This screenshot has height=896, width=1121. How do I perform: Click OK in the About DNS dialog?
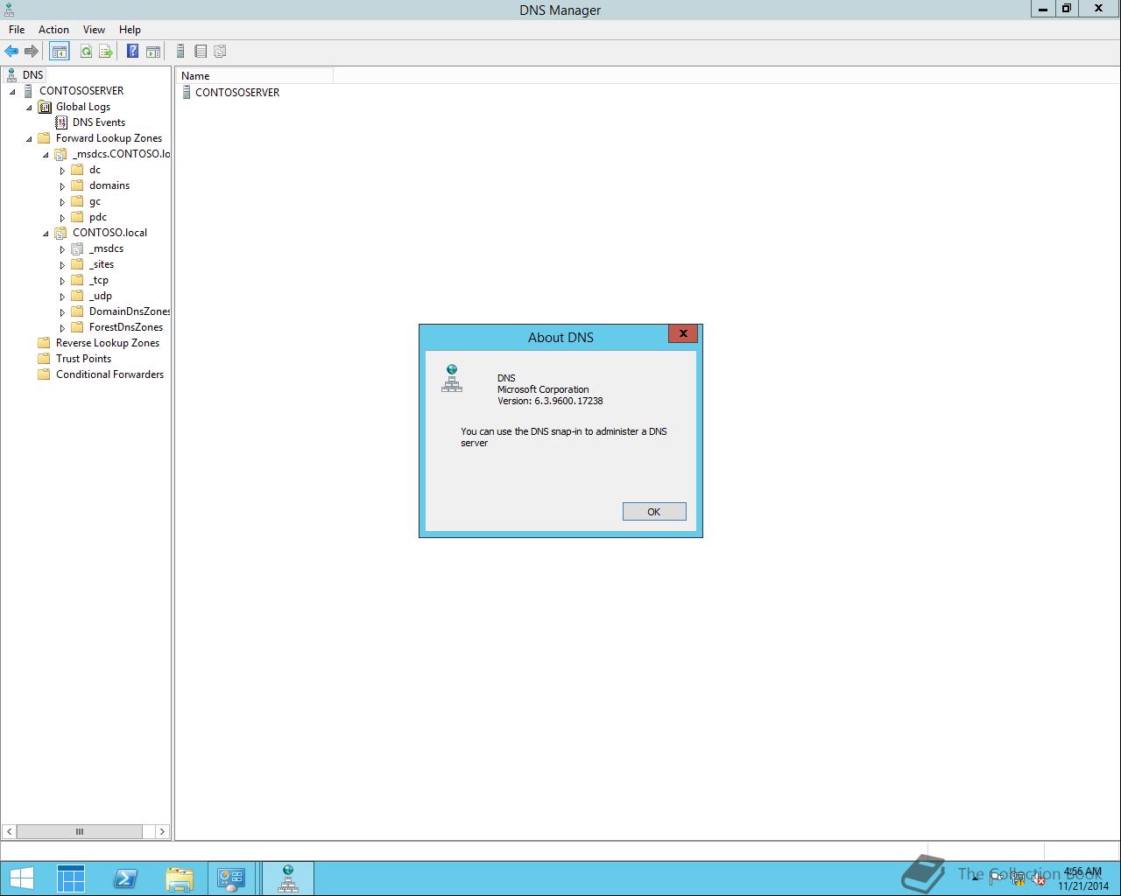654,512
